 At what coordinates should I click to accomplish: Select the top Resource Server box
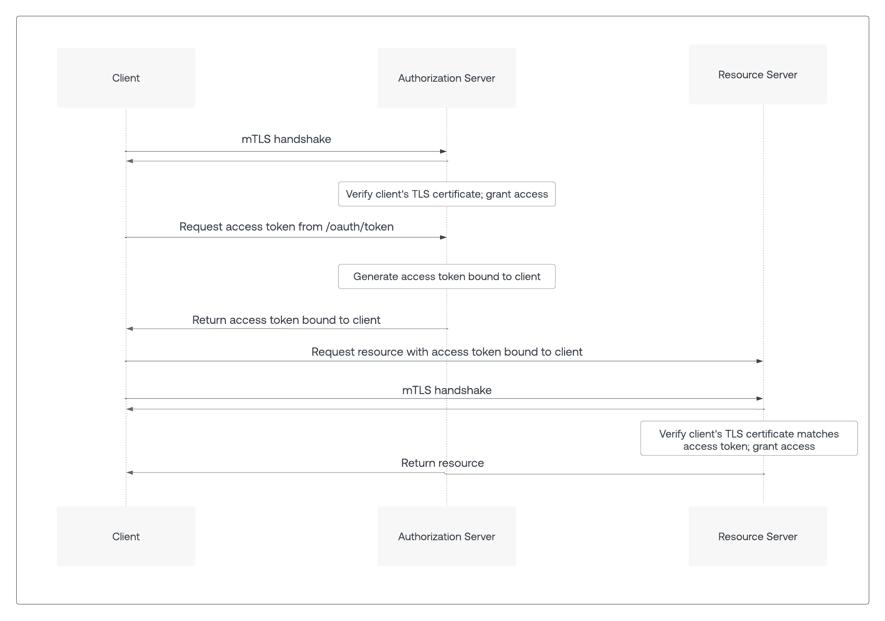point(758,75)
